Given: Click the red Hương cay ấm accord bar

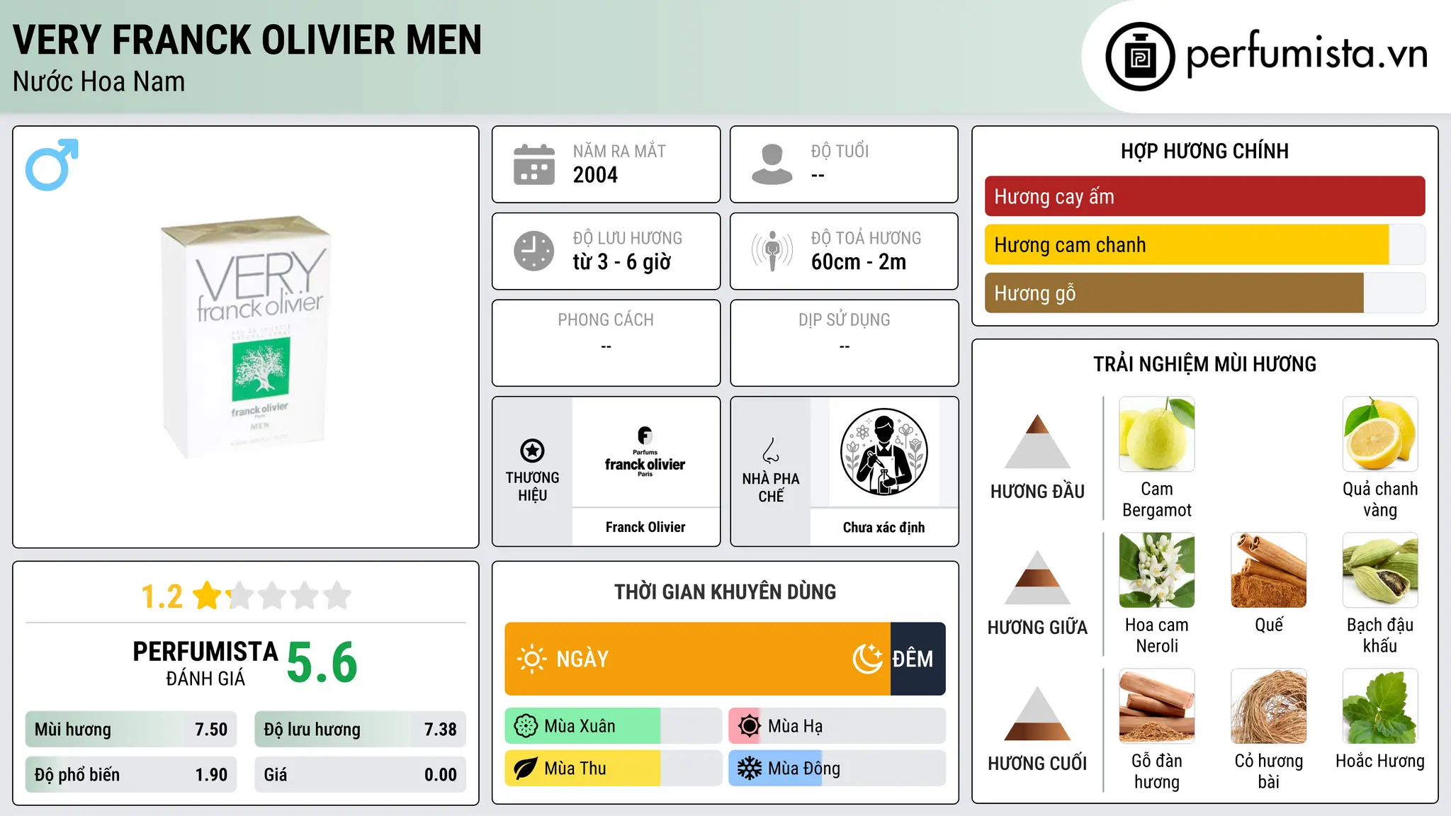Looking at the screenshot, I should pyautogui.click(x=1204, y=196).
